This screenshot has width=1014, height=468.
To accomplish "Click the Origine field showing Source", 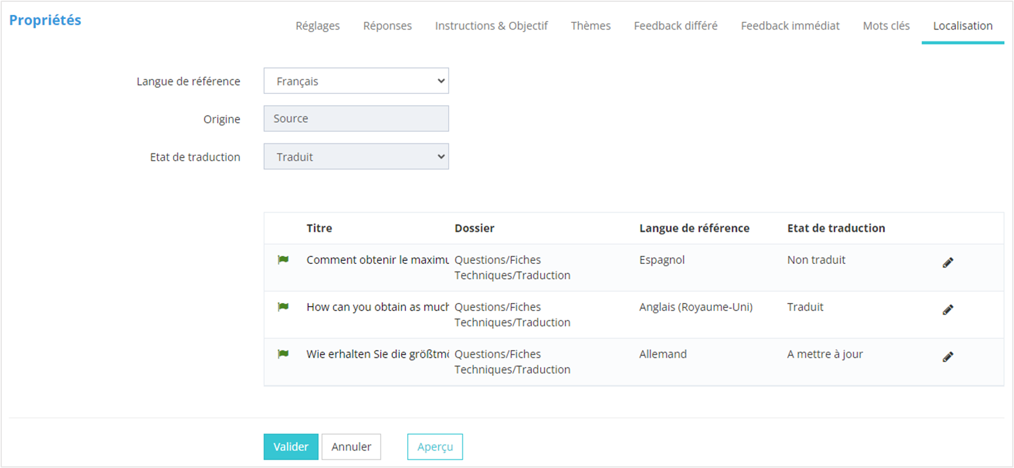I will coord(356,119).
